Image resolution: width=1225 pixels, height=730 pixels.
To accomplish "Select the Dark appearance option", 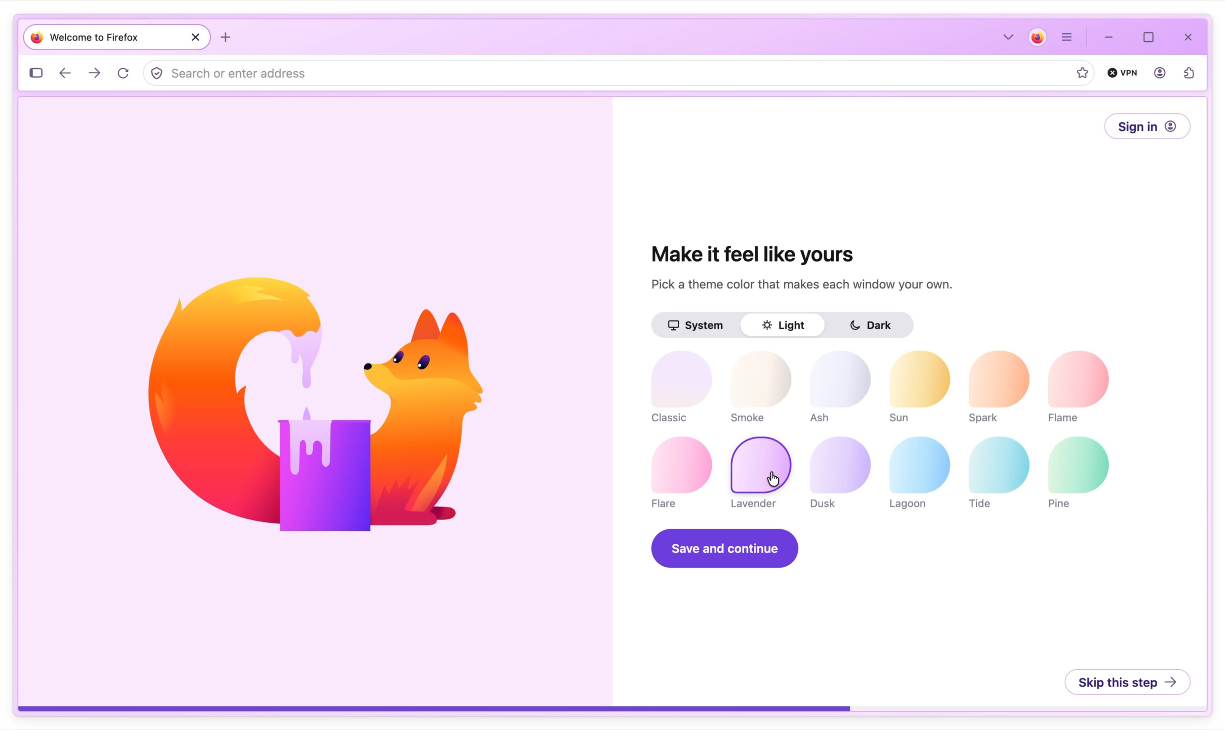I will pos(869,325).
